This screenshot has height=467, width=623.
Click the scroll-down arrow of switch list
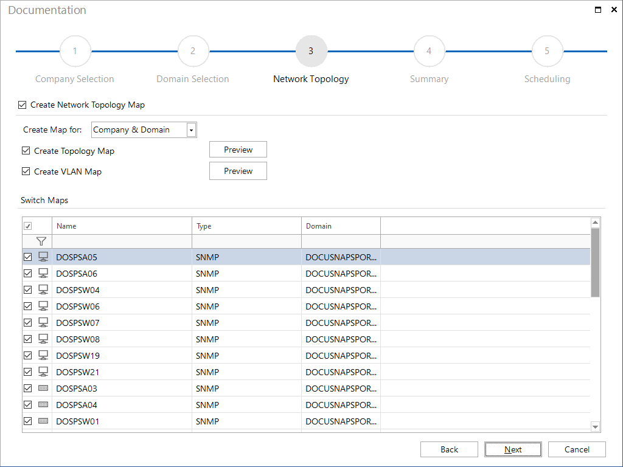[x=595, y=427]
